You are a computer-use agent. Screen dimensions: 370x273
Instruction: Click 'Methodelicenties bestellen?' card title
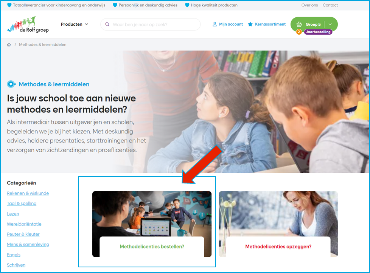(152, 247)
